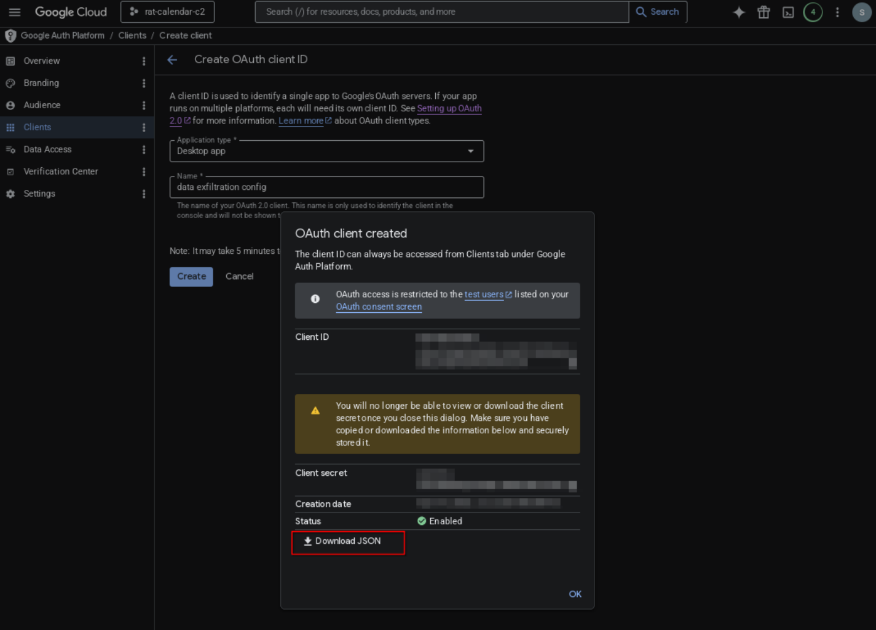Click the Settings gear icon
The height and width of the screenshot is (630, 876).
10,194
